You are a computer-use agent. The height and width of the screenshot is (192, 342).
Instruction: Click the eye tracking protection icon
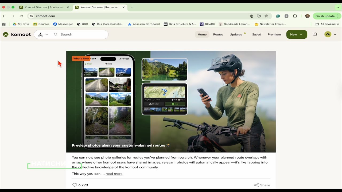tap(251, 16)
